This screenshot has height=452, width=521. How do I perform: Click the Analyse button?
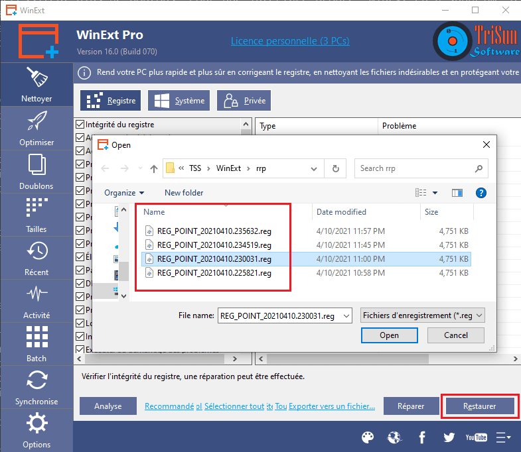tap(108, 406)
